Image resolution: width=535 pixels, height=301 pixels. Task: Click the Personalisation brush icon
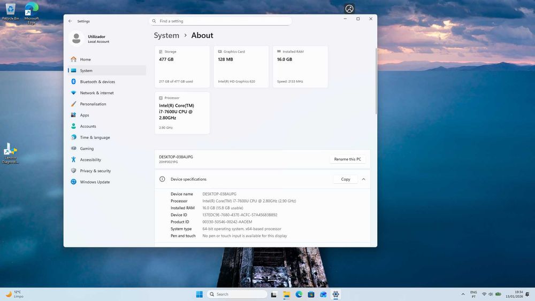73,104
